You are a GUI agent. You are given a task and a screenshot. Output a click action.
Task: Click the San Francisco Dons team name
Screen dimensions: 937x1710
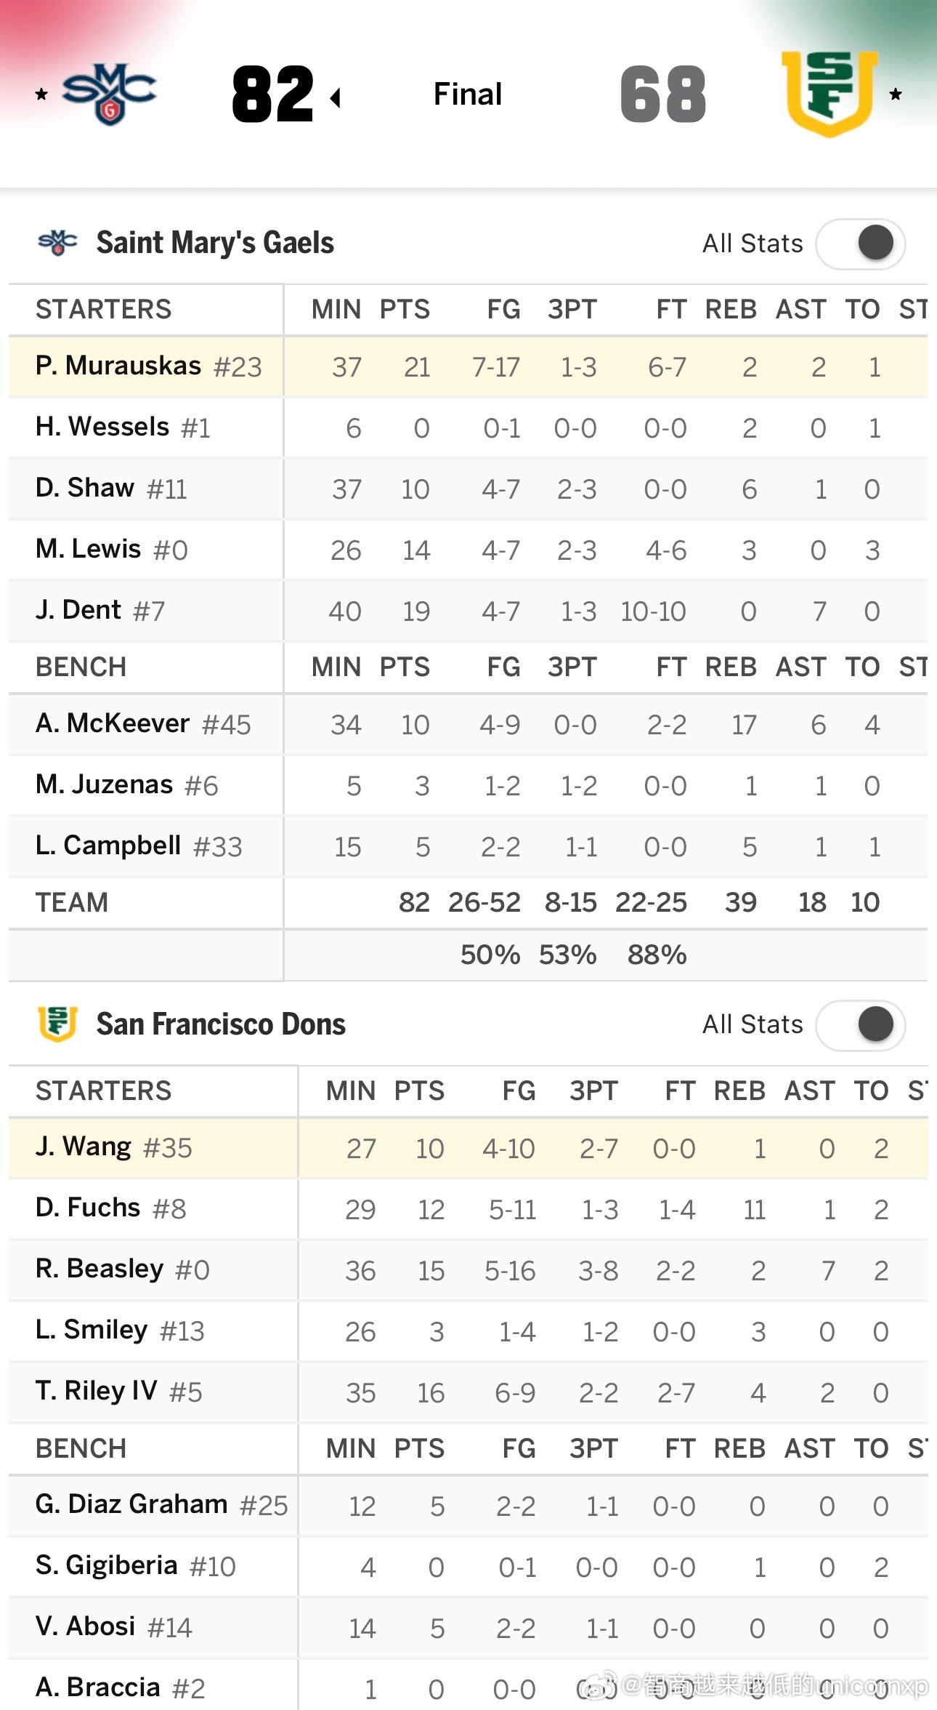(221, 1024)
